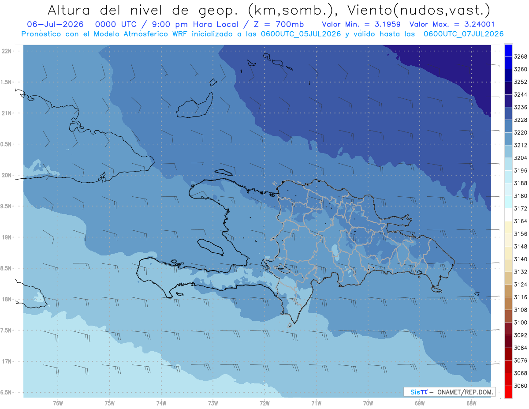This screenshot has height=409, width=529.
Task: Click the 1.5N axis label
Action: (7, 82)
